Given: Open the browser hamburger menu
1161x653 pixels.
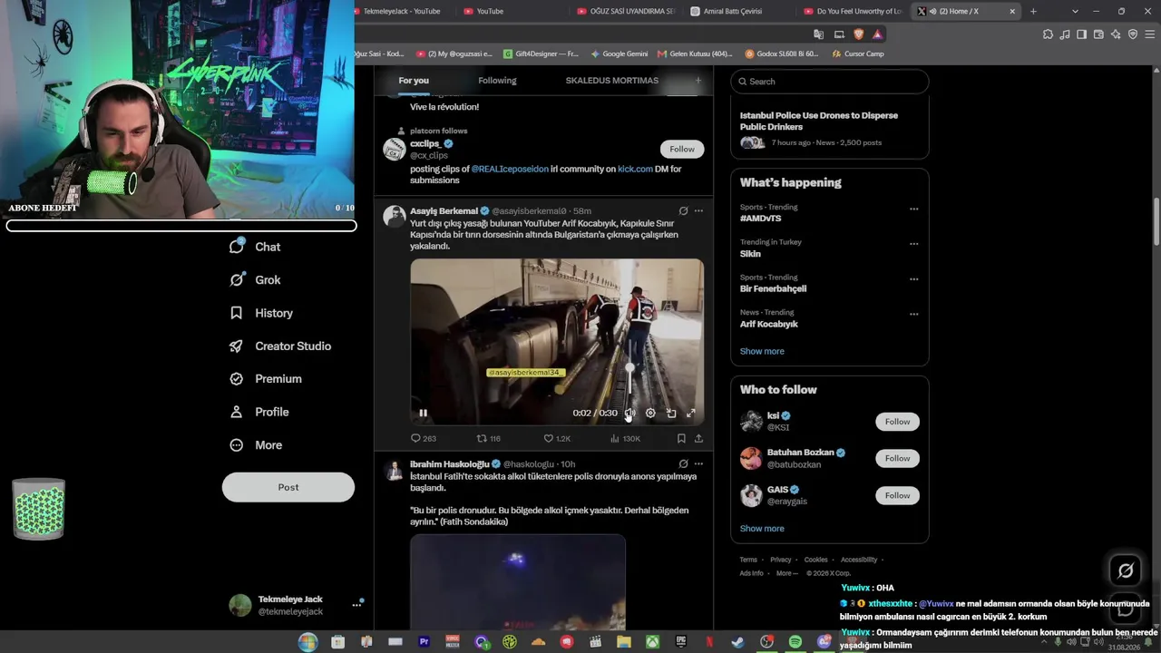Looking at the screenshot, I should (1149, 34).
